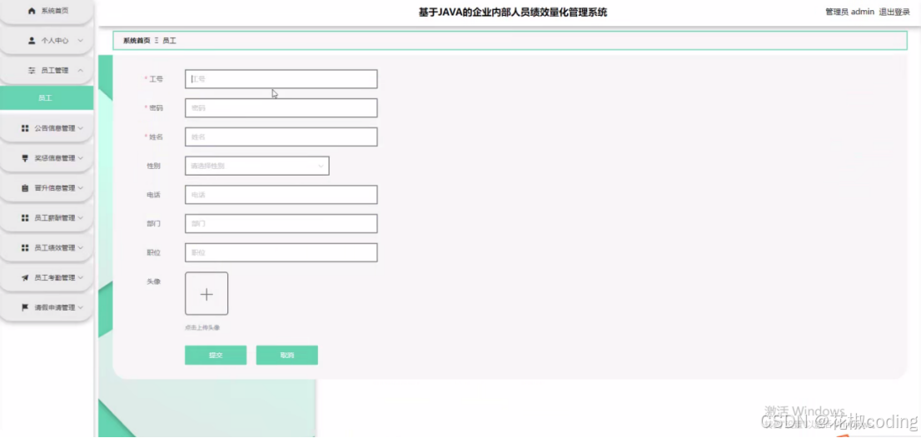Click 退出登录 to log out
Viewport: 921px width, 438px height.
[x=894, y=12]
